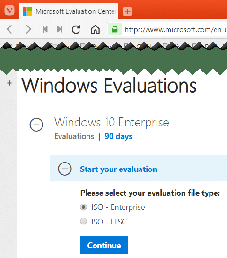227x258 pixels.
Task: Click the Start your evaluation link
Action: pos(119,169)
